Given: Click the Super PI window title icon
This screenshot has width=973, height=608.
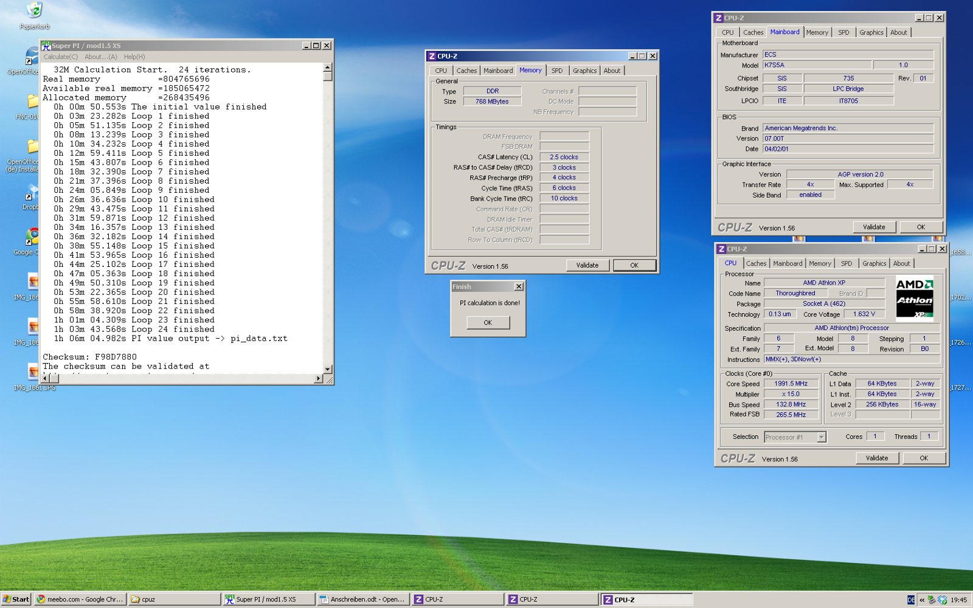Looking at the screenshot, I should [46, 46].
